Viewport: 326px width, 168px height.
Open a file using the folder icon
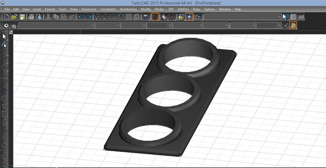tap(14, 17)
